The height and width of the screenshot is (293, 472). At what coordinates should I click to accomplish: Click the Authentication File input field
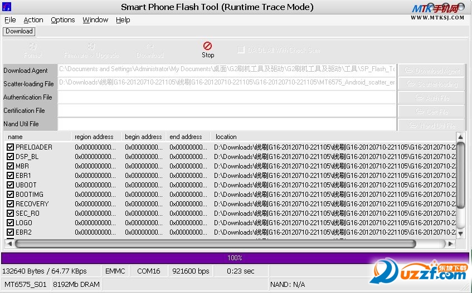[227, 97]
